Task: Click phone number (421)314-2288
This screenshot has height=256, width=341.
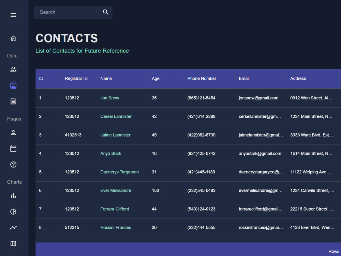Action: [x=202, y=116]
